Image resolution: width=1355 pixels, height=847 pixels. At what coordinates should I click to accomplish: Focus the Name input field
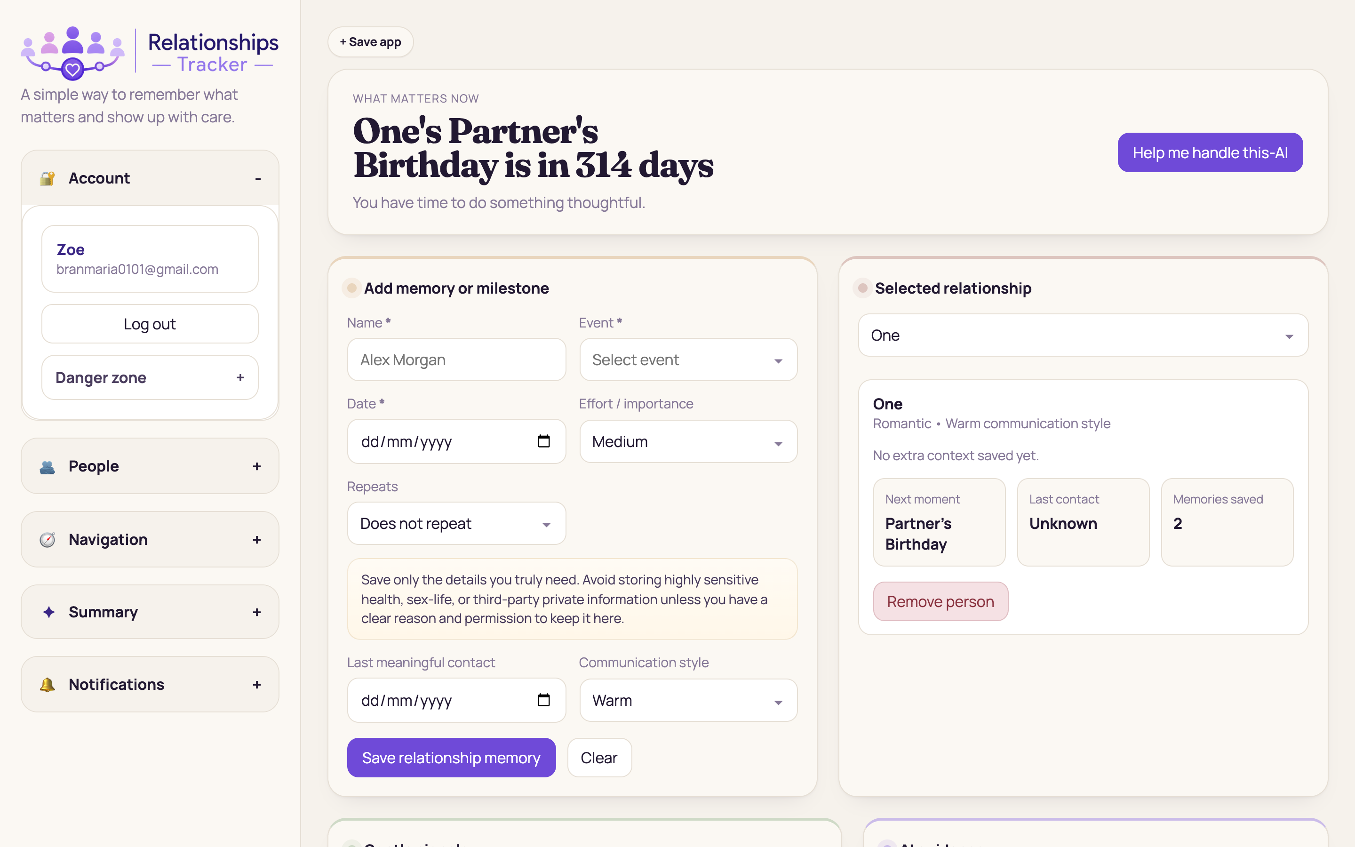click(456, 360)
